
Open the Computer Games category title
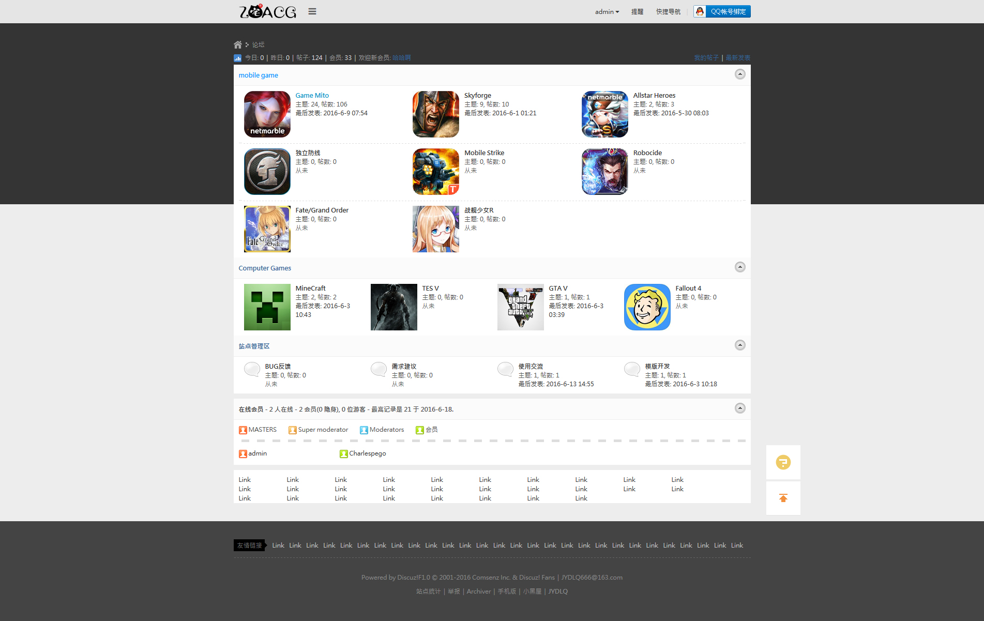(x=265, y=268)
